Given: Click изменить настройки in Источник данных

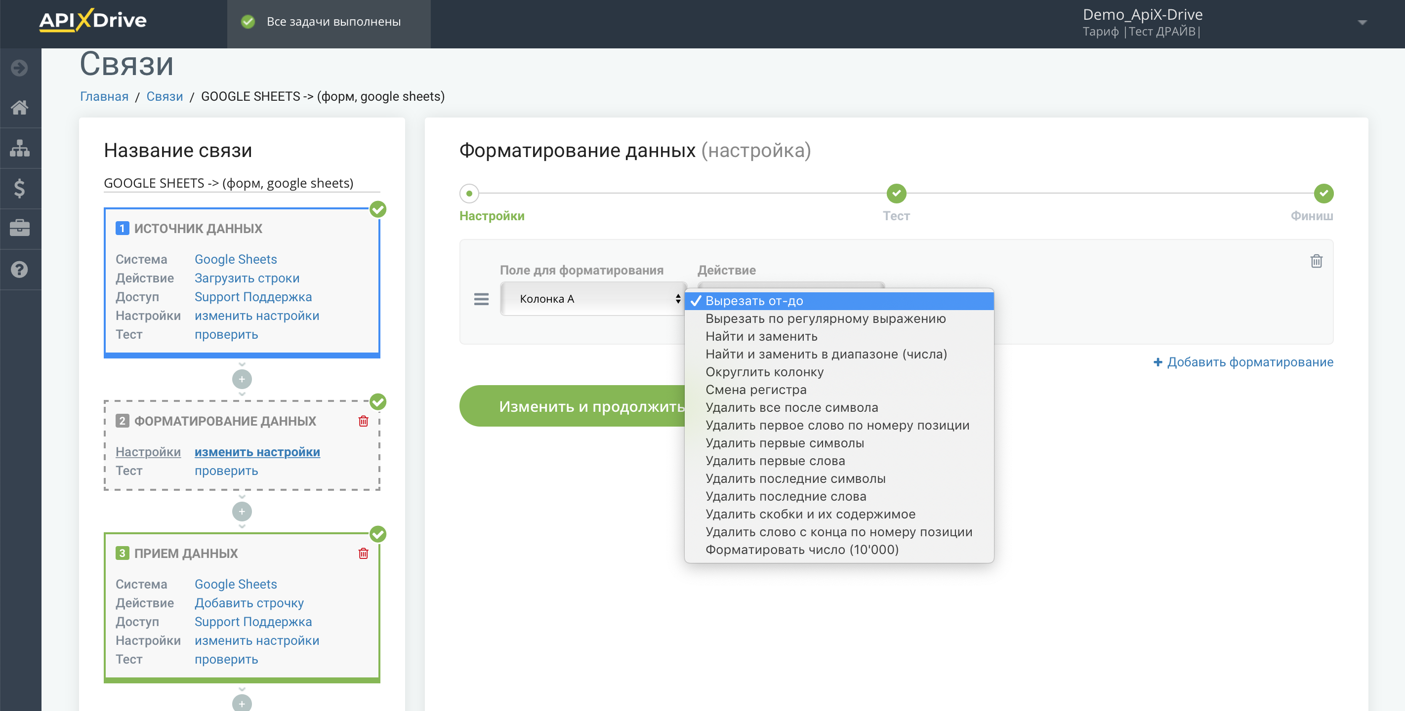Looking at the screenshot, I should (x=257, y=316).
